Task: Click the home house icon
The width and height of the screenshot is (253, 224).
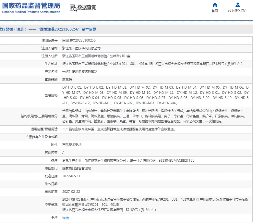Action: click(x=215, y=5)
